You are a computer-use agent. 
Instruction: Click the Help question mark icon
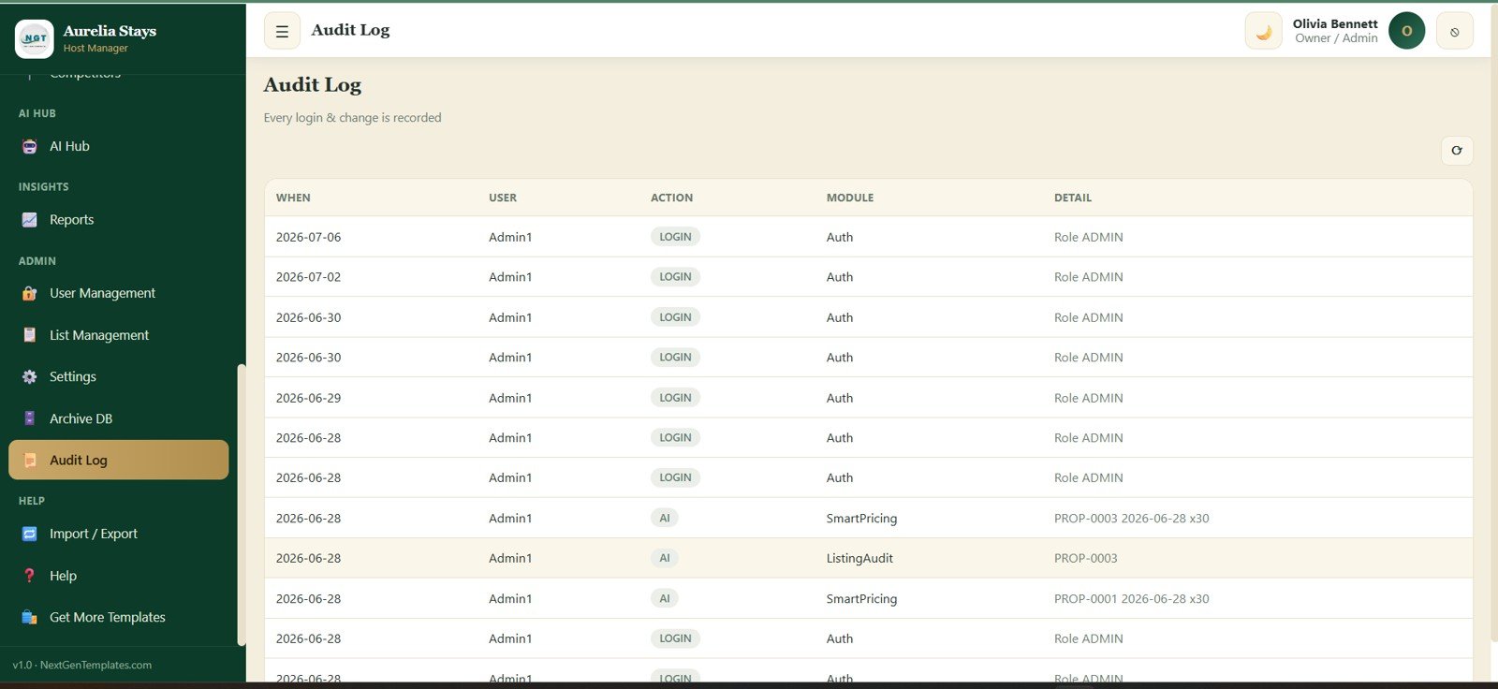click(x=30, y=576)
